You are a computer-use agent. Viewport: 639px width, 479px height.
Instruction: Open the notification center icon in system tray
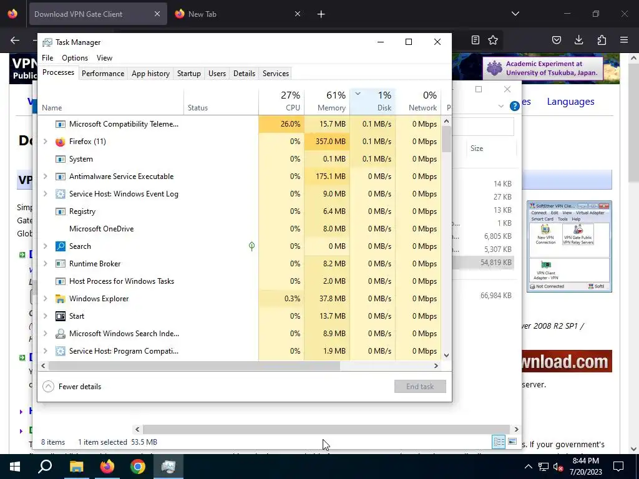(618, 467)
